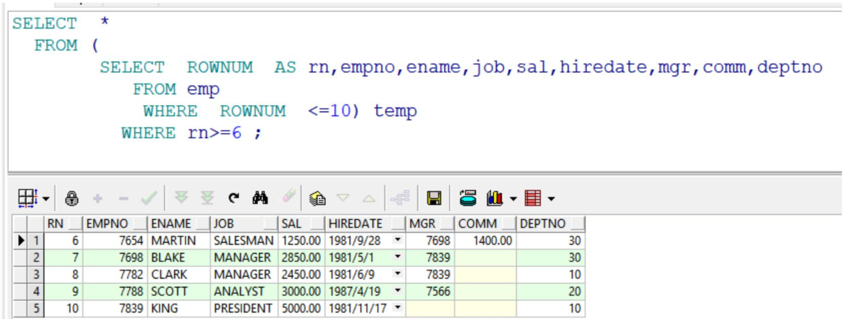Click the EMPNO column header

click(115, 224)
